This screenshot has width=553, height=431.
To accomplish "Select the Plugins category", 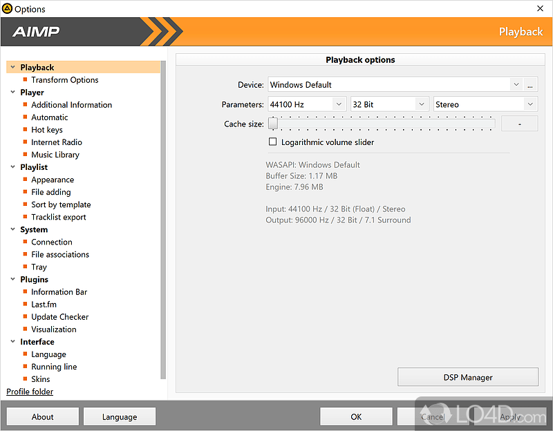I will (x=34, y=279).
